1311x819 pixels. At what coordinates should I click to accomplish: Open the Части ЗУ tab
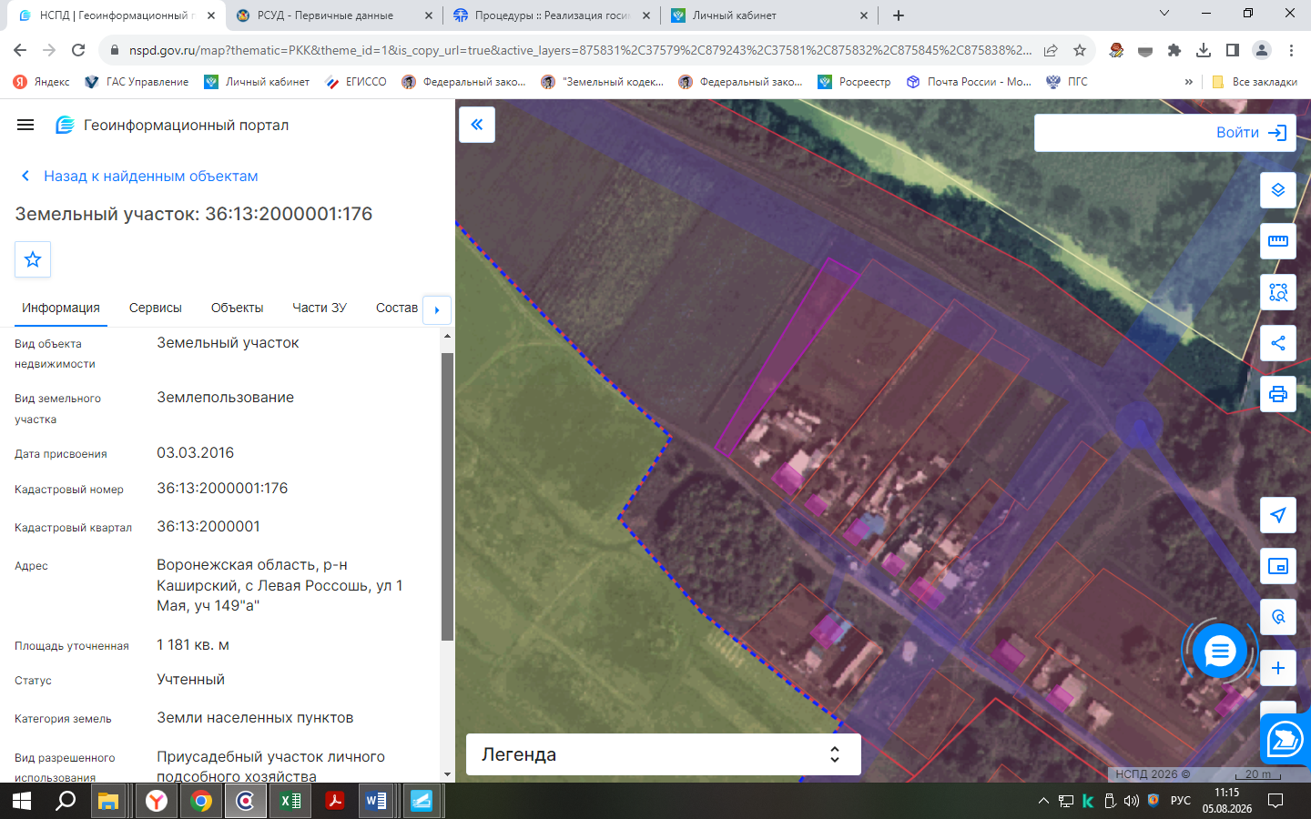[x=320, y=308]
